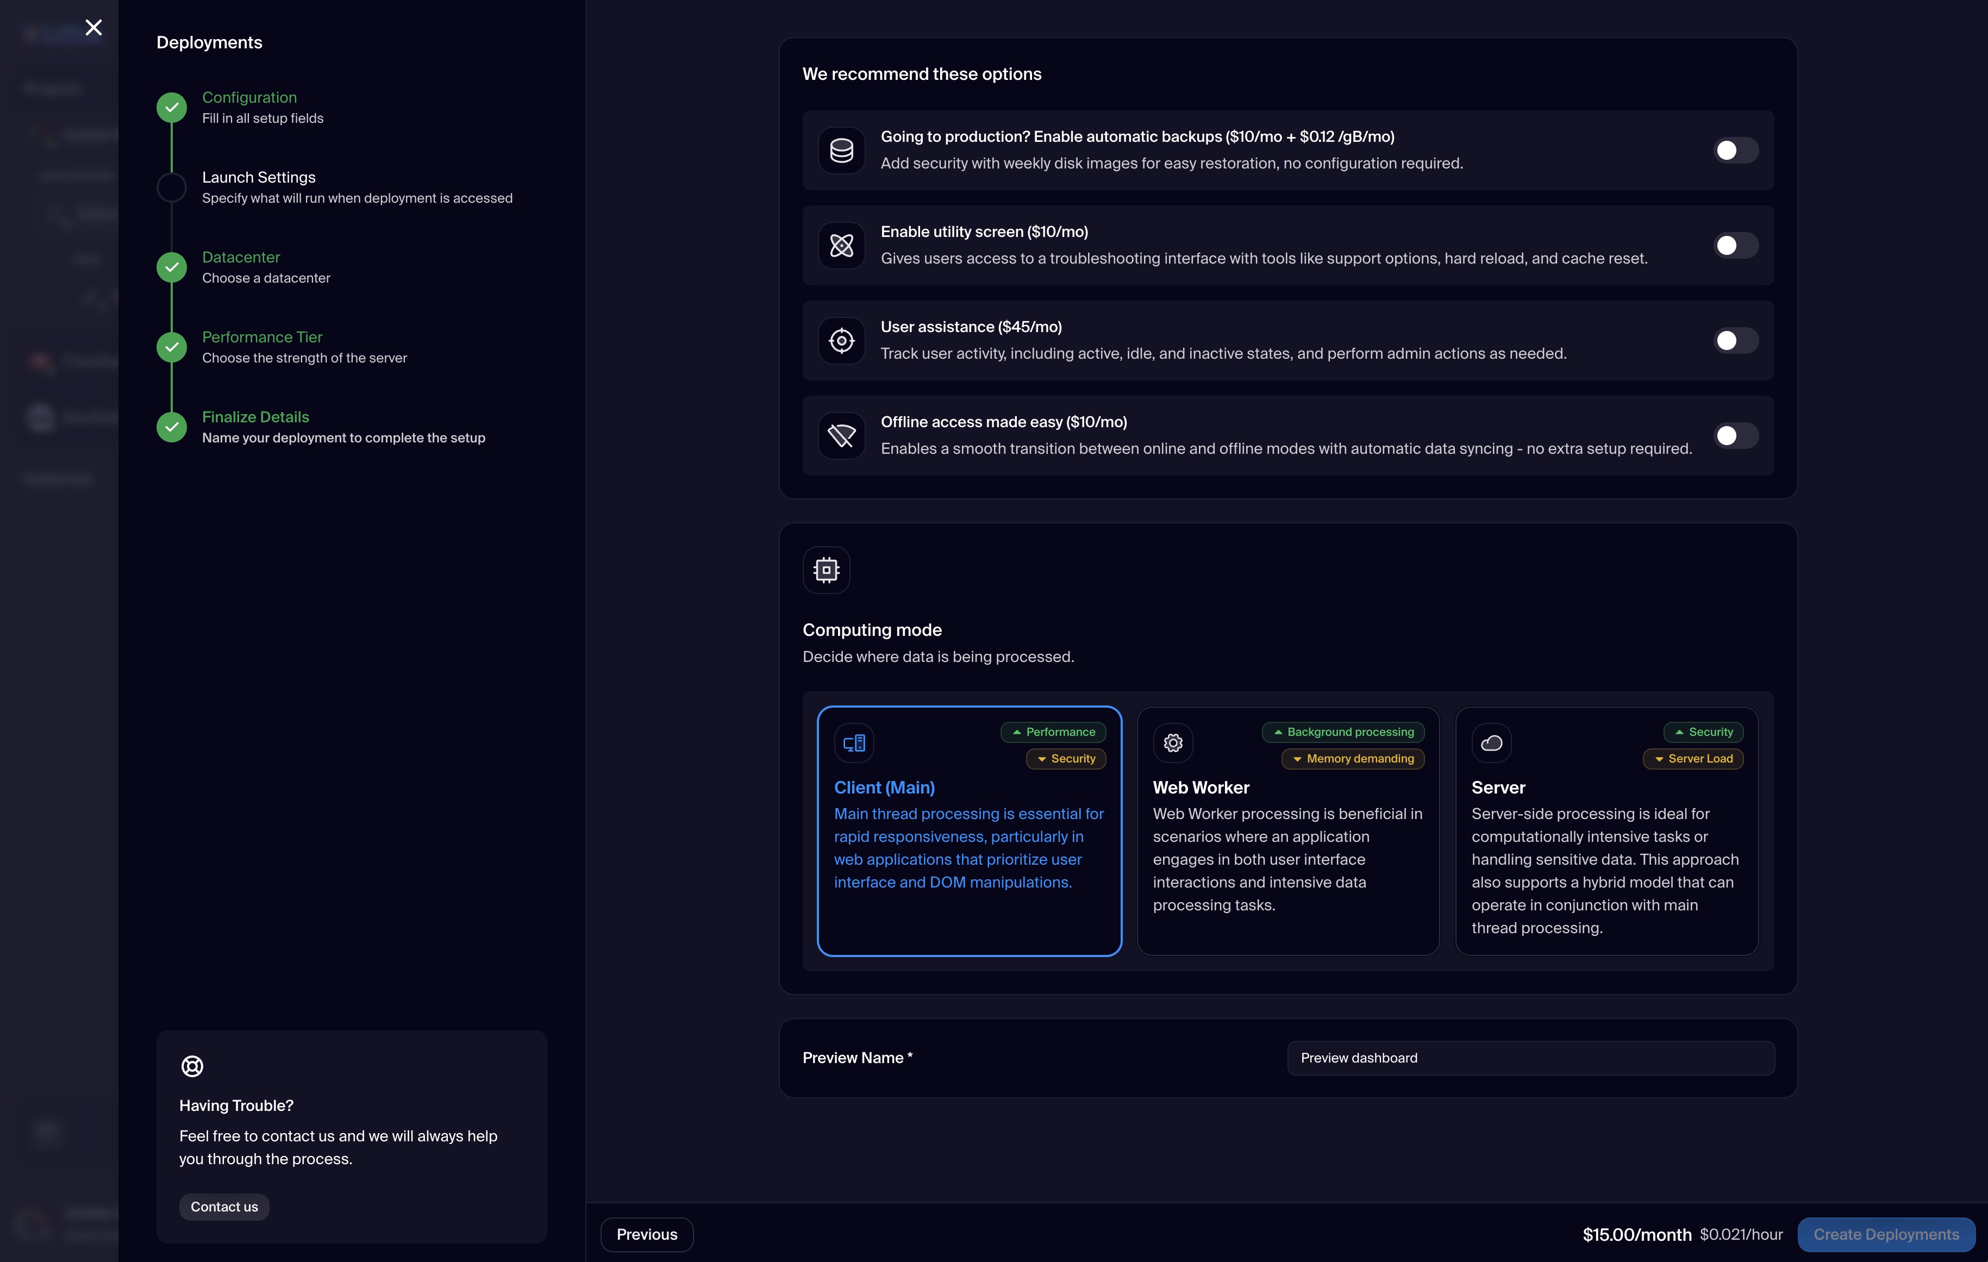Click the Server cloud icon
Screen dimensions: 1988x1262
click(1491, 743)
